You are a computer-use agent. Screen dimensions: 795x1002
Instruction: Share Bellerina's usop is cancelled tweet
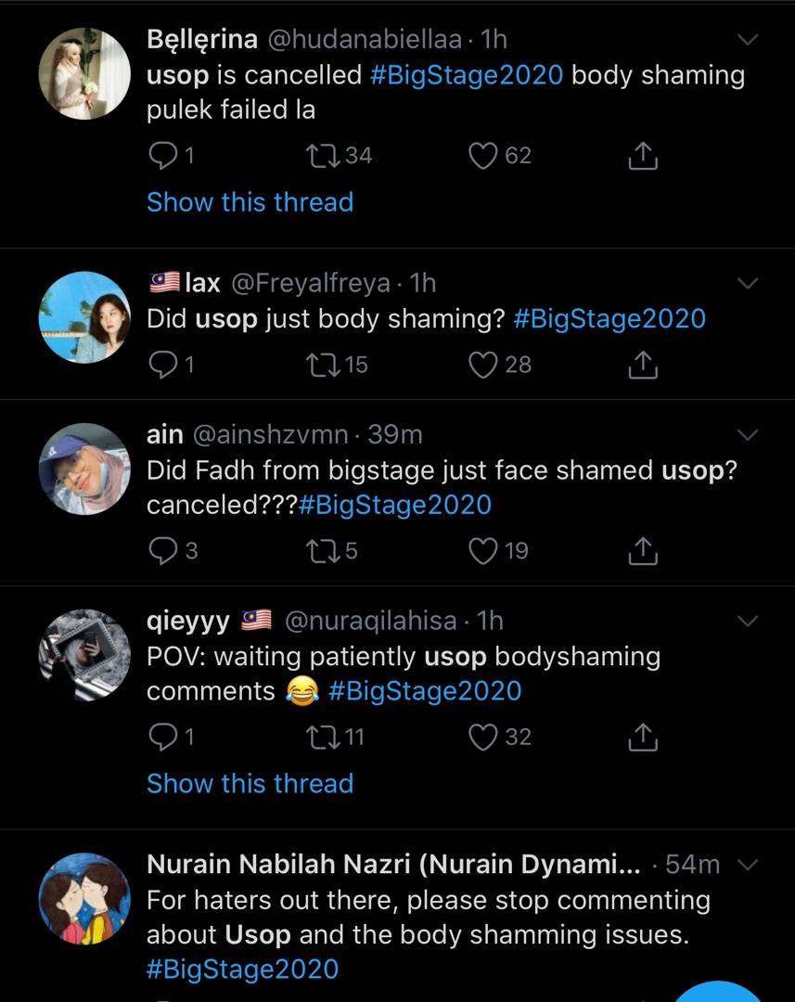tap(643, 155)
